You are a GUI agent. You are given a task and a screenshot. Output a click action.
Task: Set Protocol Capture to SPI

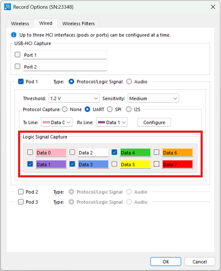[110, 109]
